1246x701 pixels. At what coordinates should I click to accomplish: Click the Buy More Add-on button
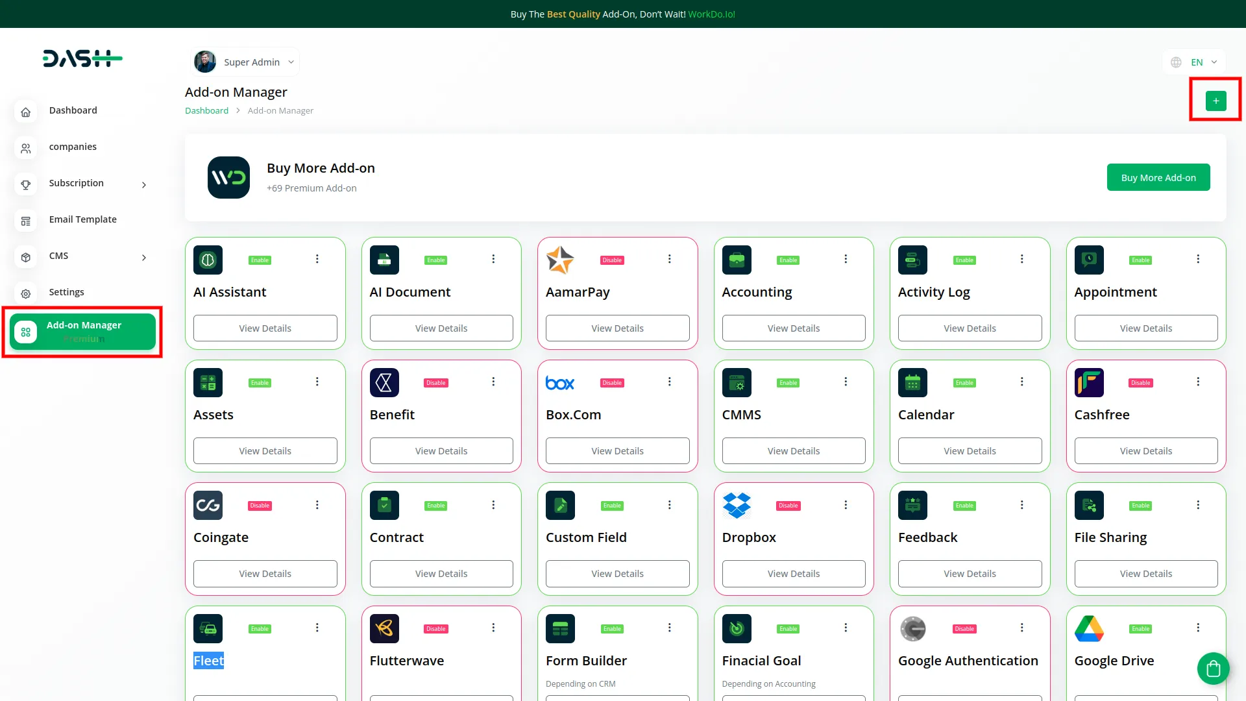[1158, 177]
